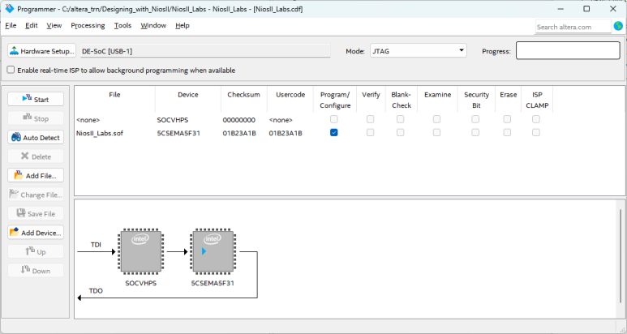The image size is (627, 334).
Task: Open the Add Device dialog
Action: click(x=36, y=233)
